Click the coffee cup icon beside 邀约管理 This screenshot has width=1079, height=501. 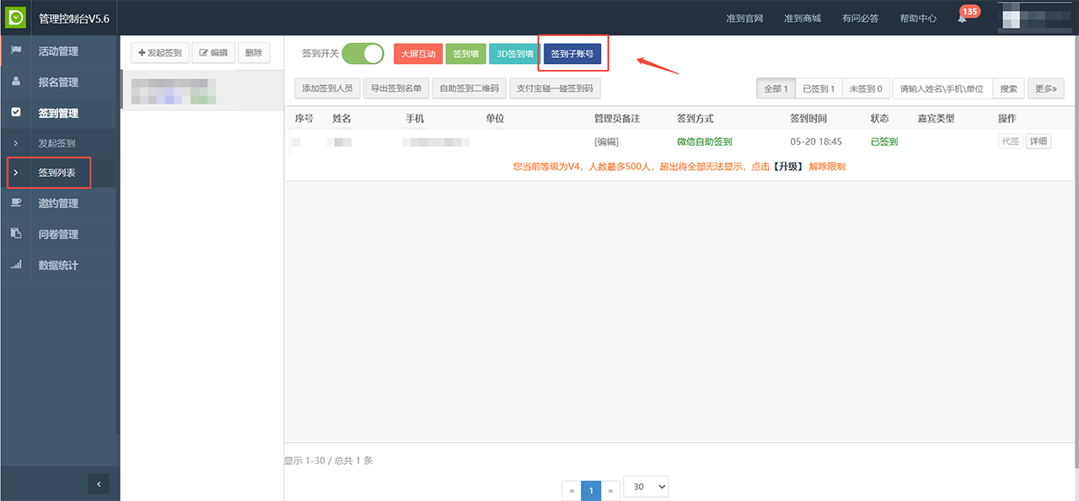coord(16,203)
